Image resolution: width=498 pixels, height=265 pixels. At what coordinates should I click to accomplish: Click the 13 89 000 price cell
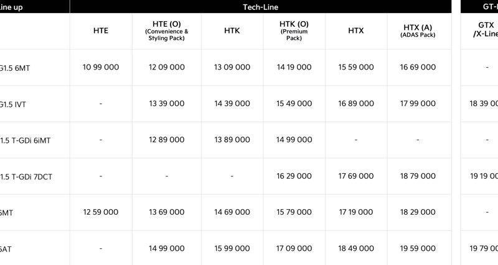(x=232, y=140)
